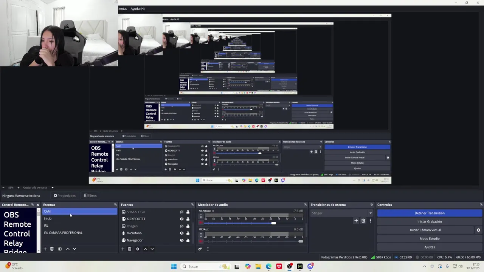This screenshot has width=484, height=272.
Task: Show the hidden Imagen source
Action: point(181,226)
